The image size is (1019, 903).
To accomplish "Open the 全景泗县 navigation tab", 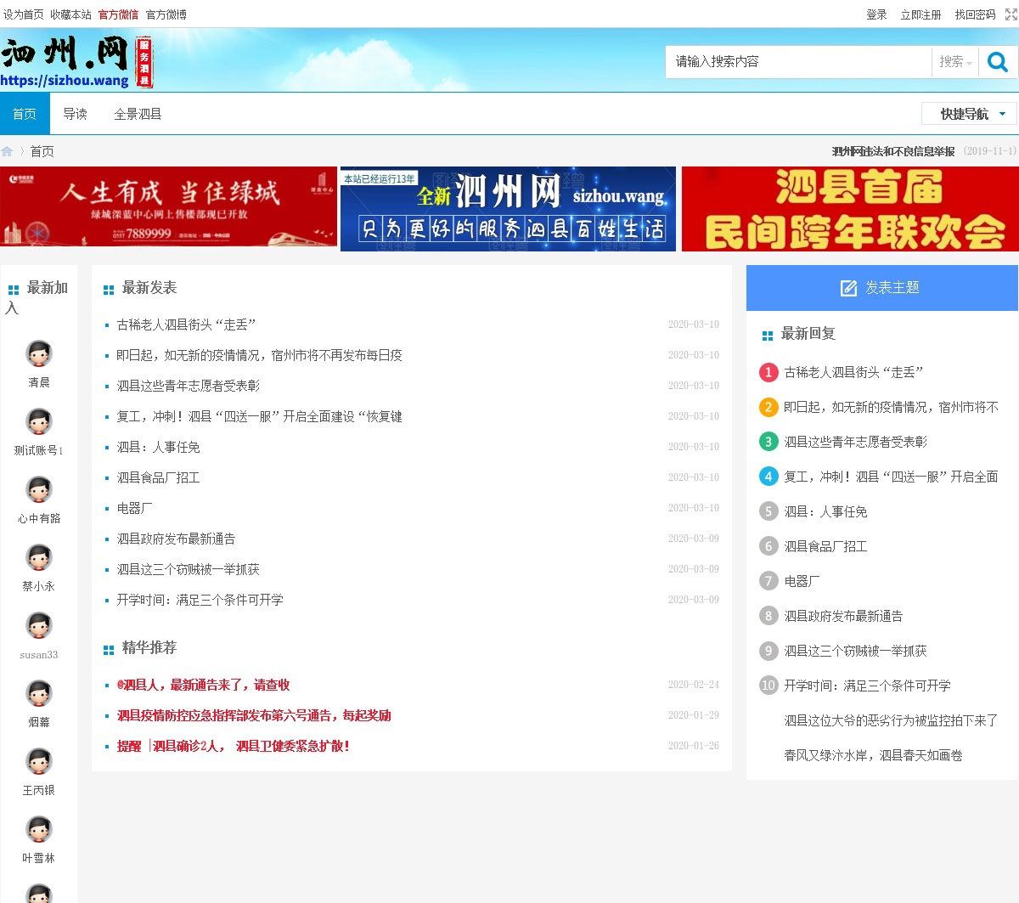I will pos(138,114).
